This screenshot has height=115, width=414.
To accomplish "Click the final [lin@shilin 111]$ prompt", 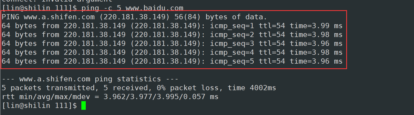I will [39, 106].
